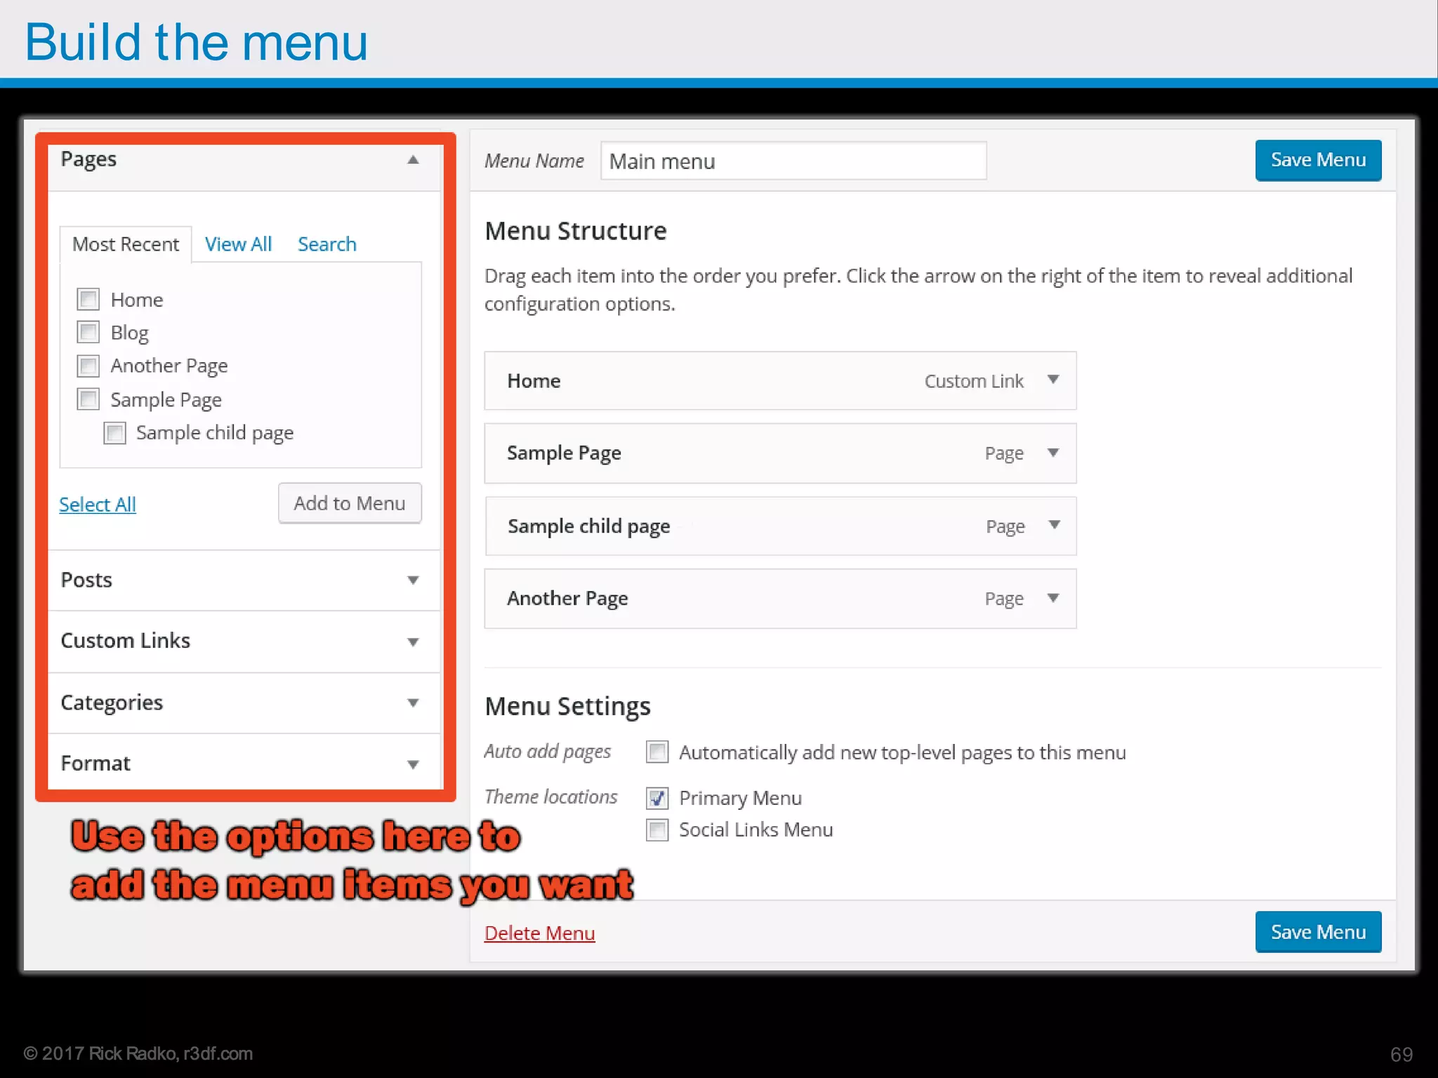Switch to the Search tab
Viewport: 1438px width, 1078px height.
click(x=327, y=244)
